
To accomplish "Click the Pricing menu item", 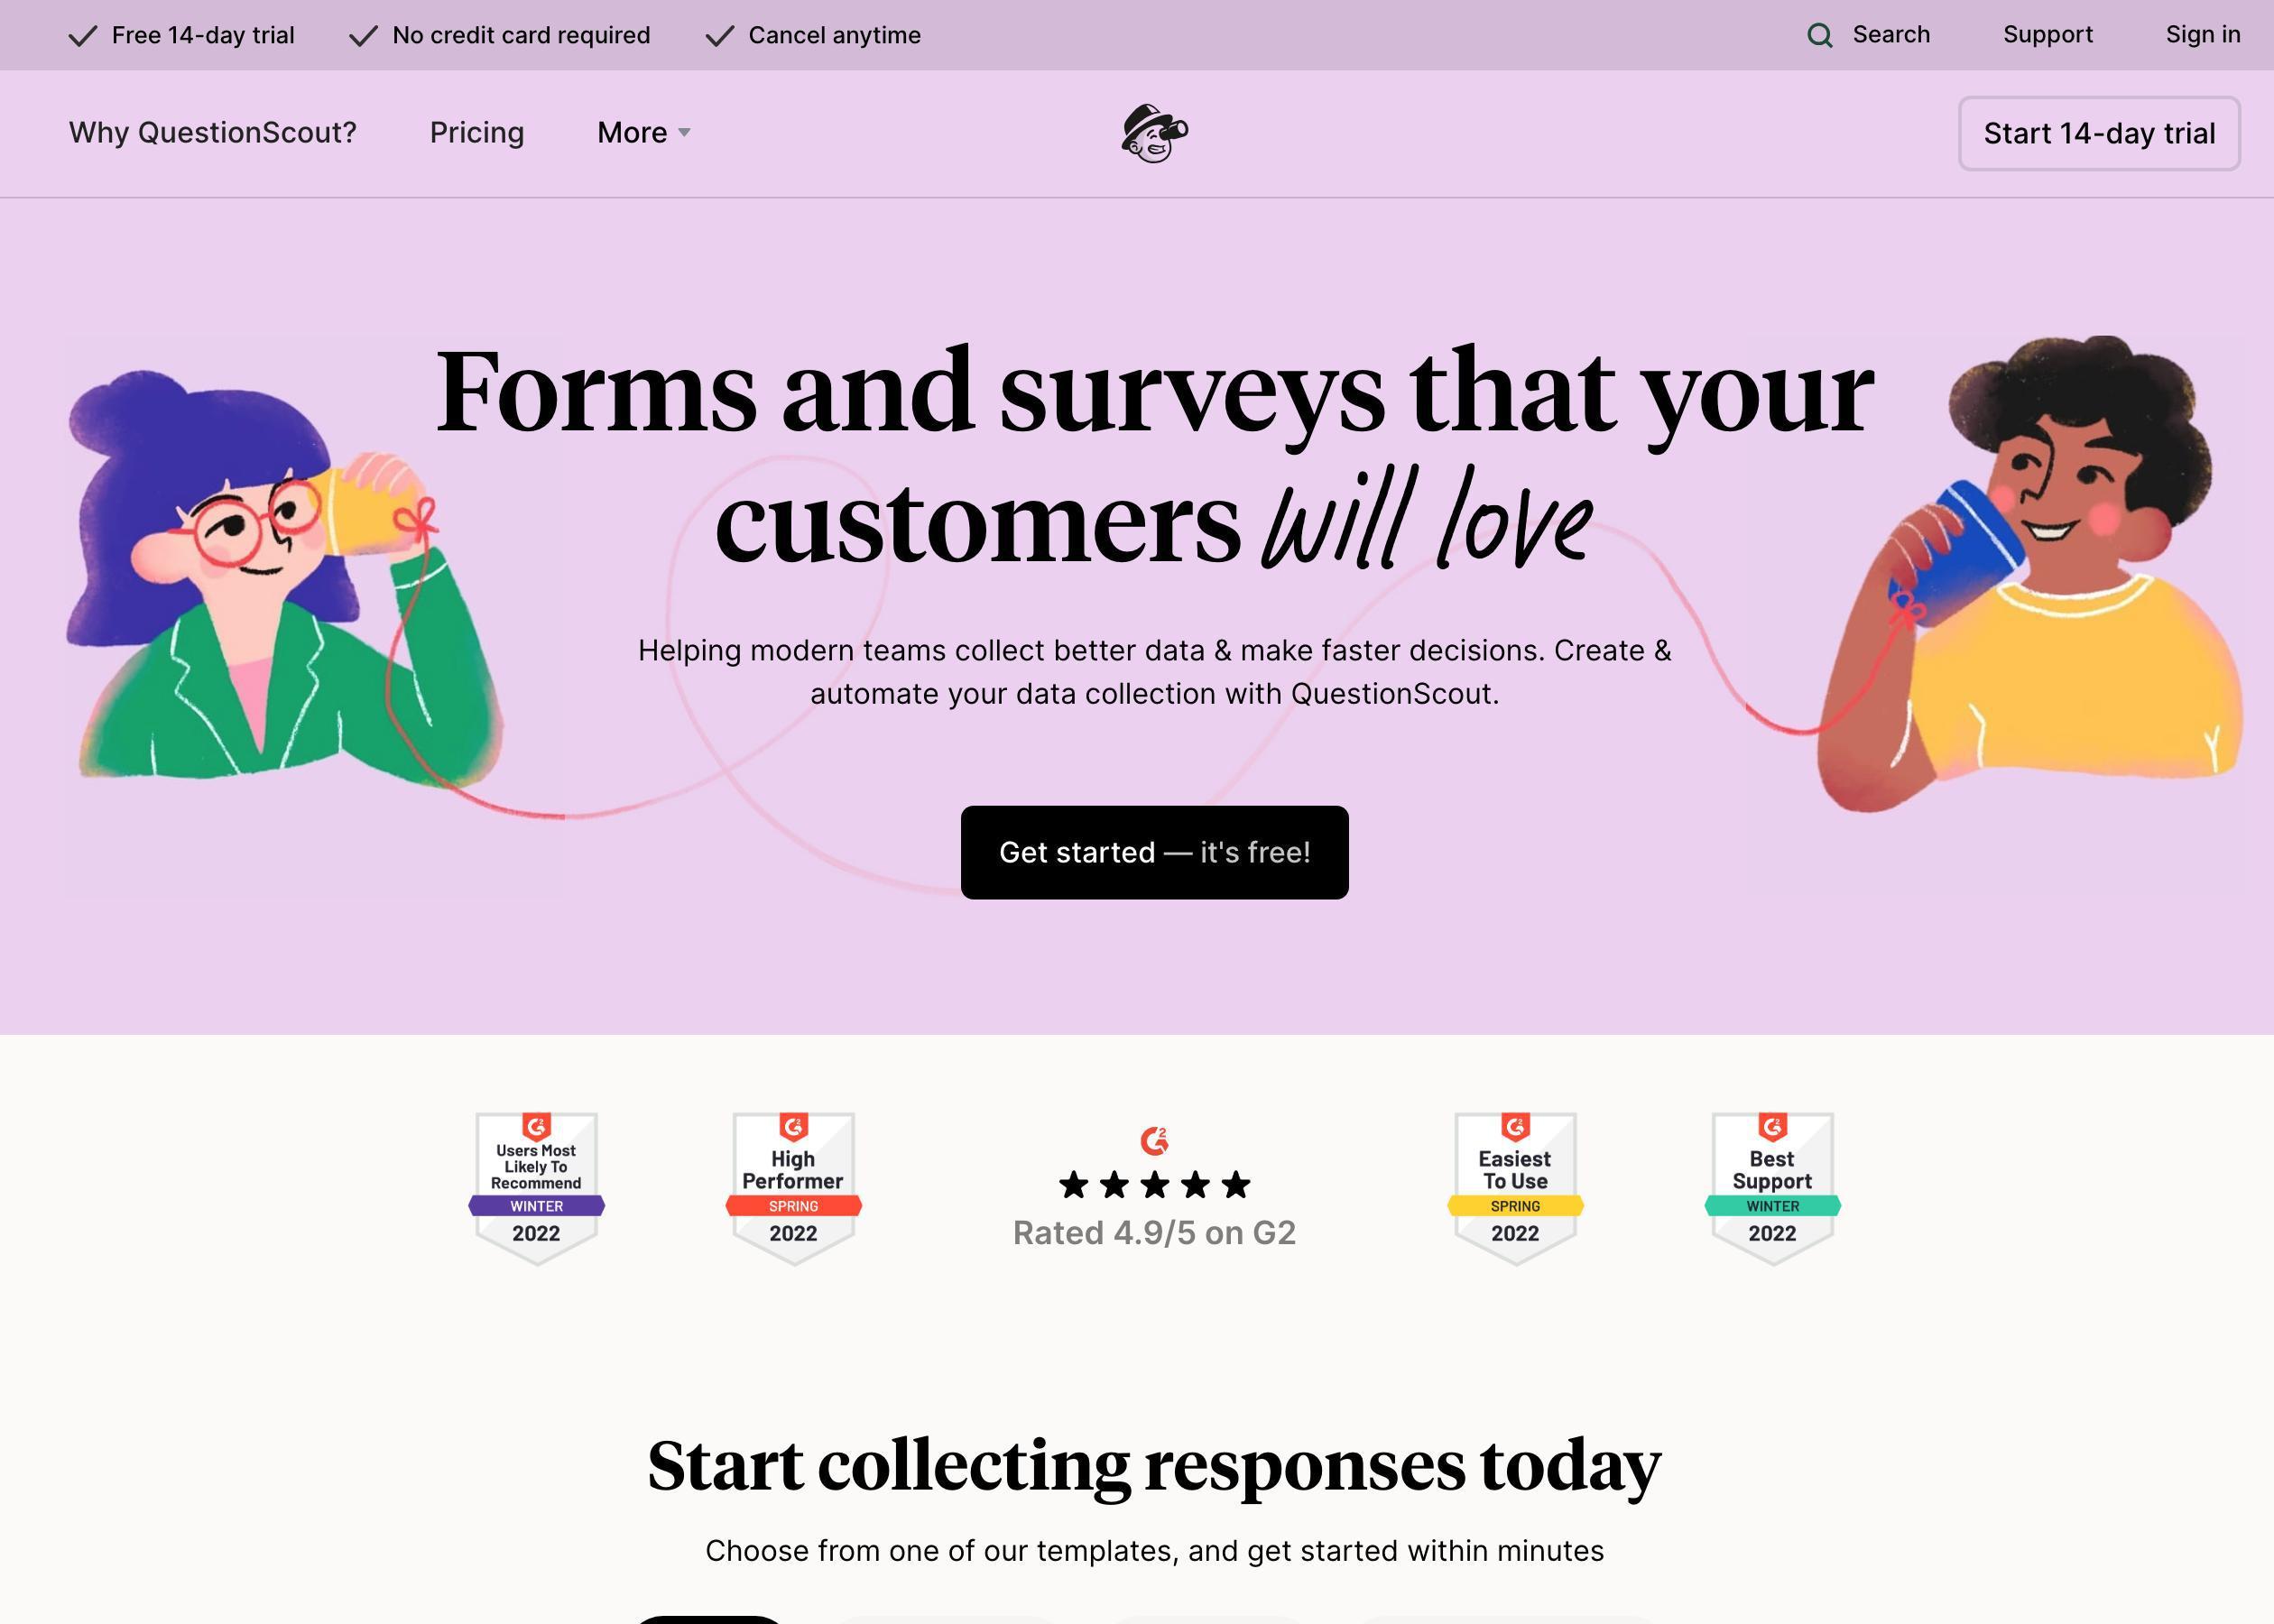I will coord(476,134).
